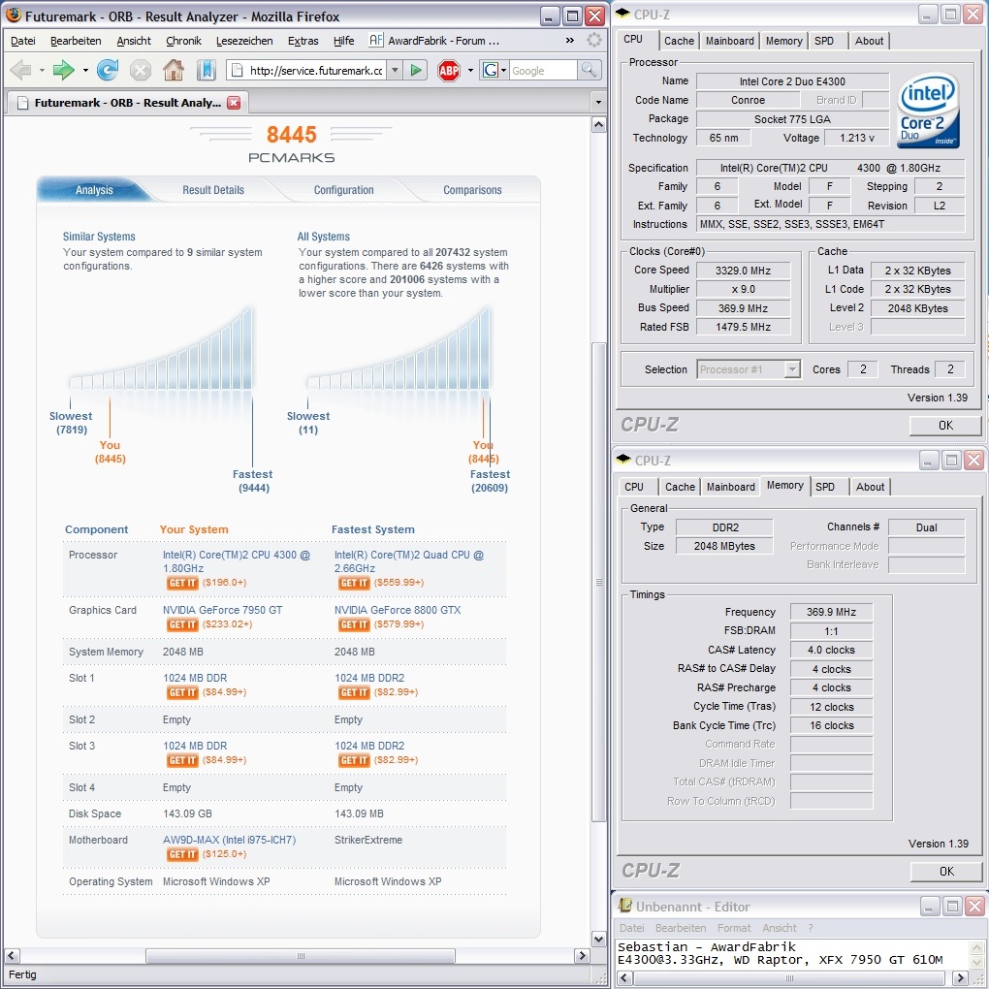Open the forward button history dropdown

[85, 70]
